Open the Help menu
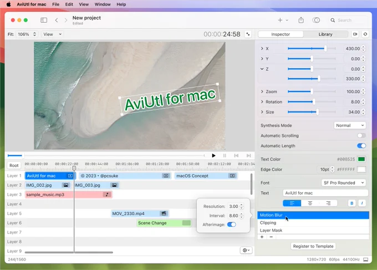The width and height of the screenshot is (377, 270). point(121,4)
